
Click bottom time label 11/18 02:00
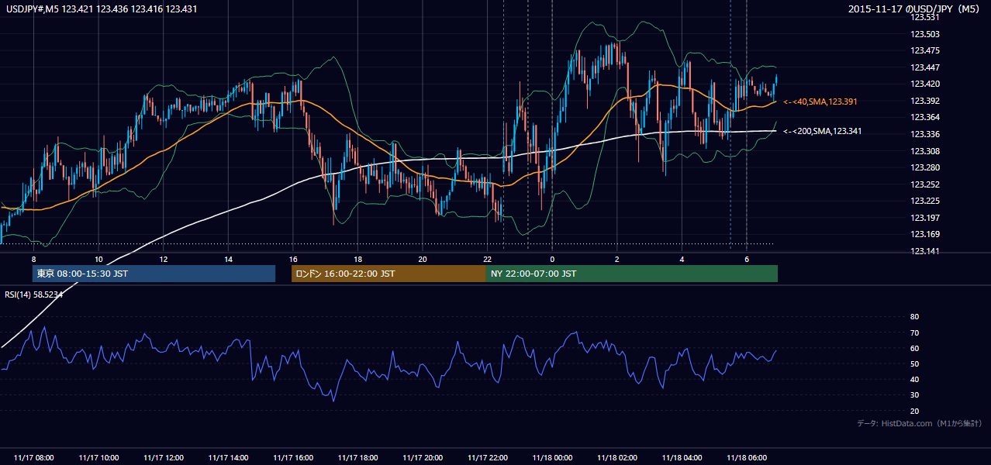coord(617,458)
